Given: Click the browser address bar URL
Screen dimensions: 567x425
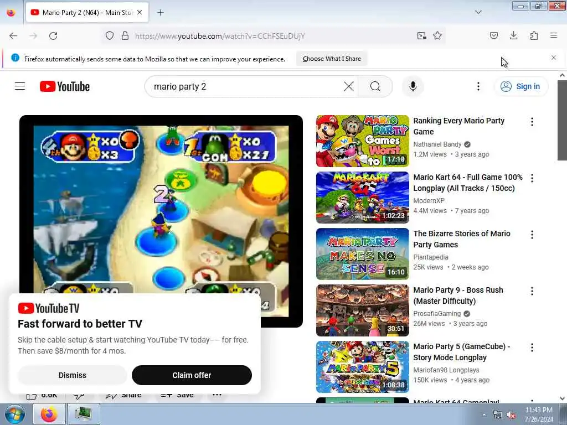Looking at the screenshot, I should coord(220,36).
